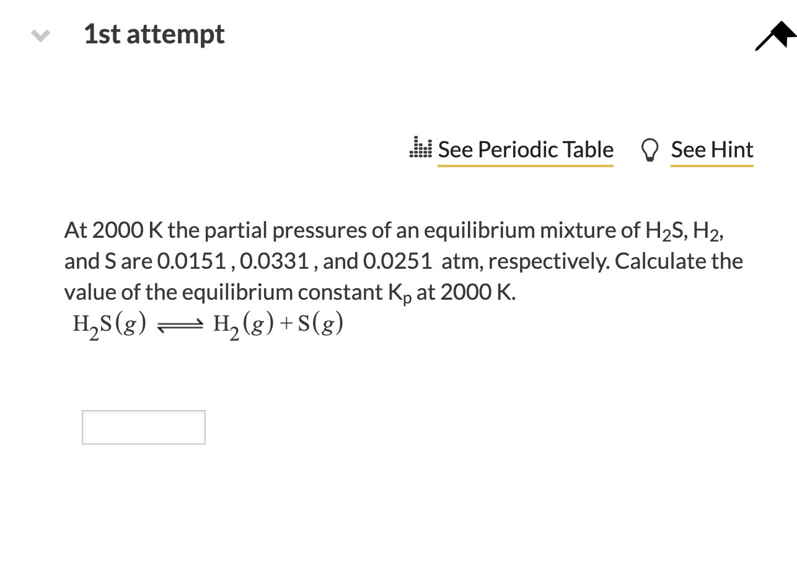Click the underlined See Hint text
The height and width of the screenshot is (571, 797).
(x=711, y=149)
